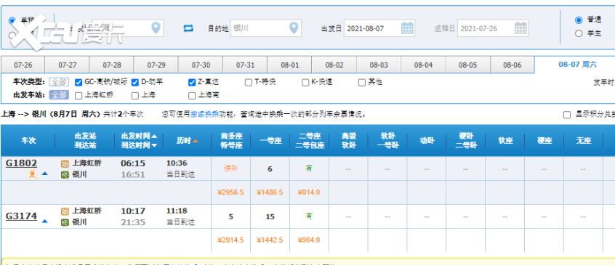Open the return date calendar icon
This screenshot has width=615, height=265.
520,28
